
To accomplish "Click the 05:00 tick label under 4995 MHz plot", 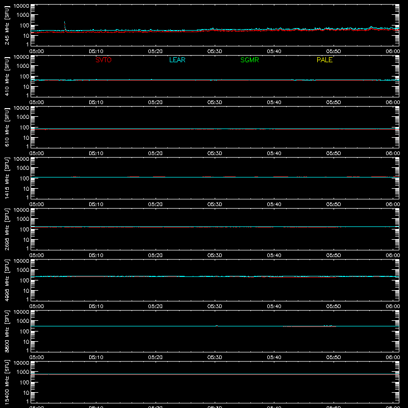I will [x=37, y=307].
